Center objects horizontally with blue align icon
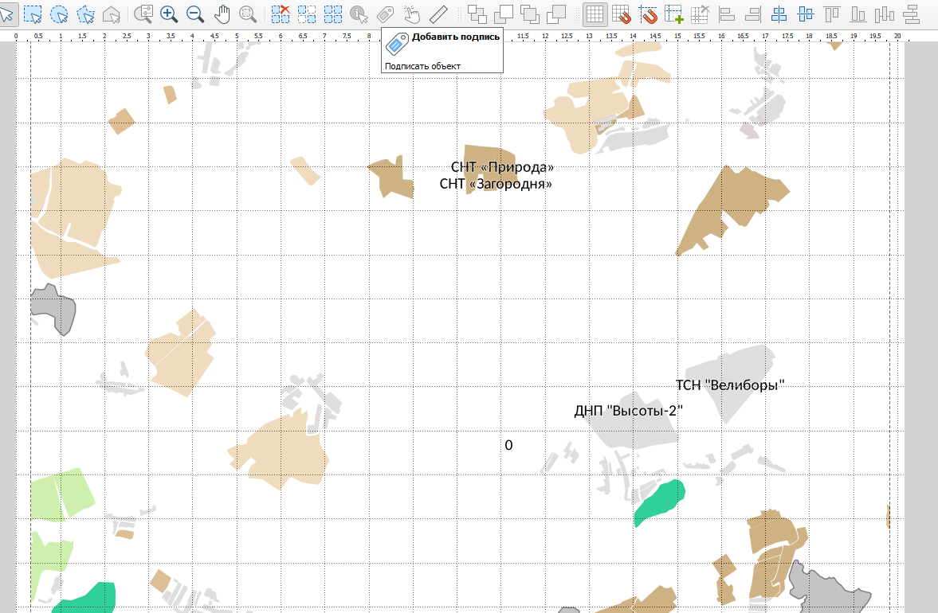Image resolution: width=938 pixels, height=613 pixels. click(779, 14)
